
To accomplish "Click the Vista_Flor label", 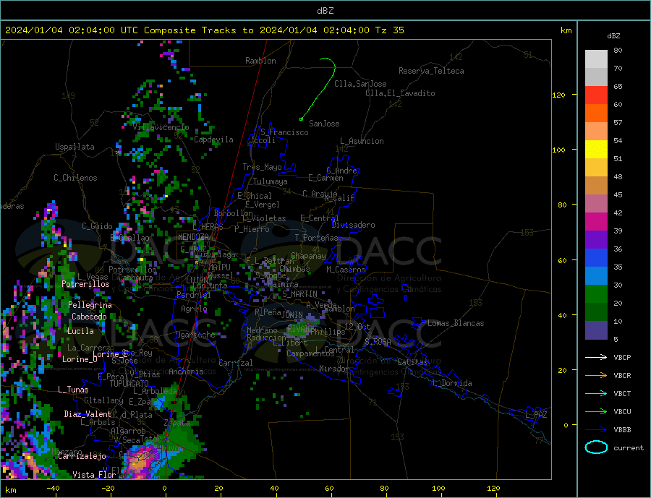I will coord(94,475).
